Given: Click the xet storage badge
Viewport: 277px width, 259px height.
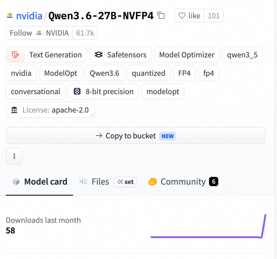Looking at the screenshot, I should point(125,182).
